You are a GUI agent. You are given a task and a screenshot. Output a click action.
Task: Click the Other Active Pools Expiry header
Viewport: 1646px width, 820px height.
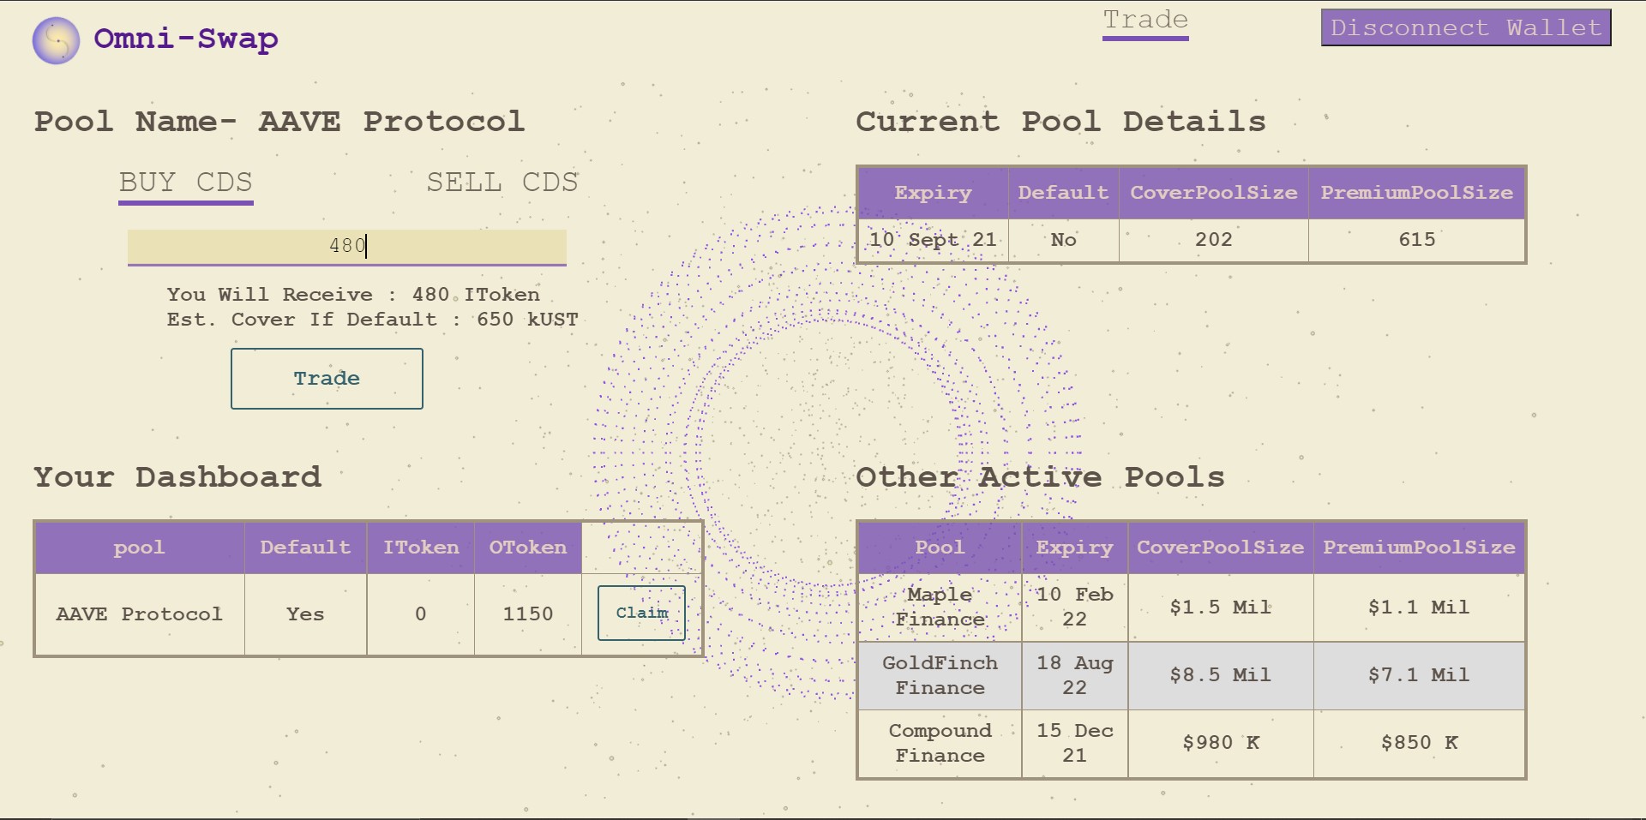click(1075, 548)
